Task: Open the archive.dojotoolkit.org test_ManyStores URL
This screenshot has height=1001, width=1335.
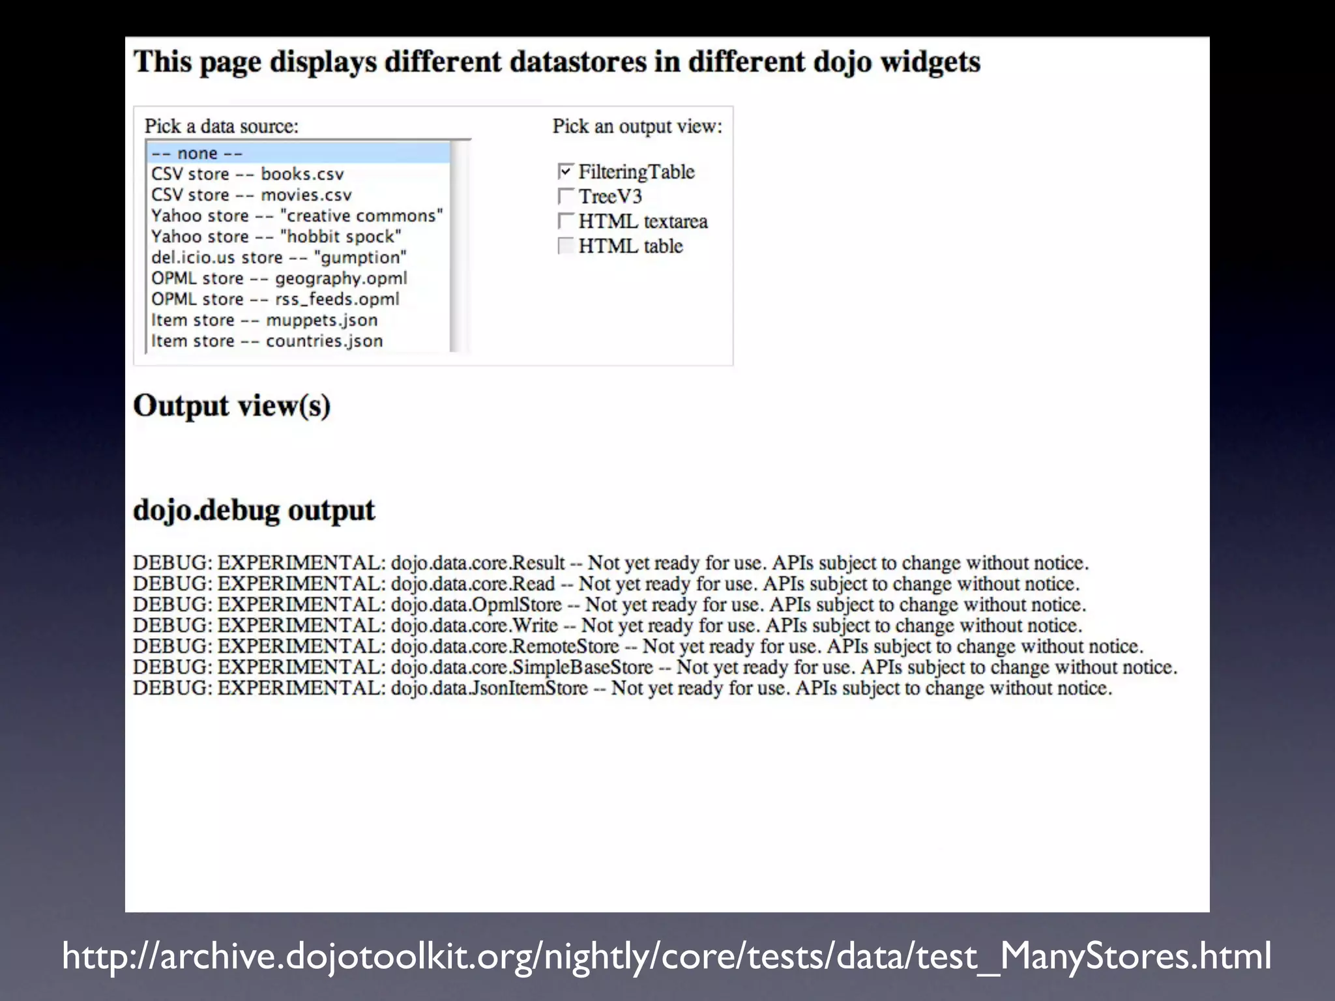Action: [667, 956]
